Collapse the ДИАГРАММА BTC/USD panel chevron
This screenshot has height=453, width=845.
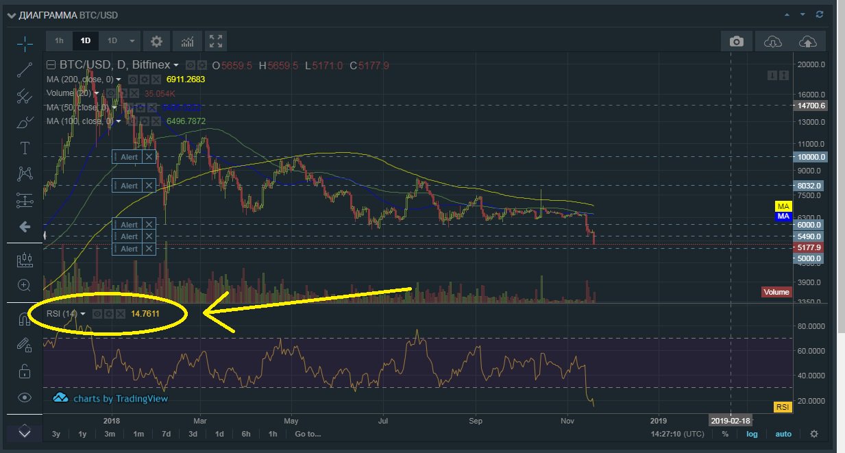click(x=11, y=14)
